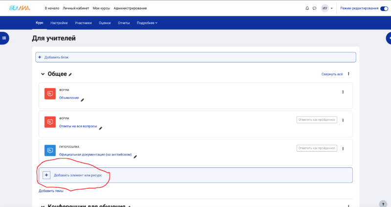The height and width of the screenshot is (207, 391).
Task: Mark Официальная документация as completed
Action: (317, 148)
